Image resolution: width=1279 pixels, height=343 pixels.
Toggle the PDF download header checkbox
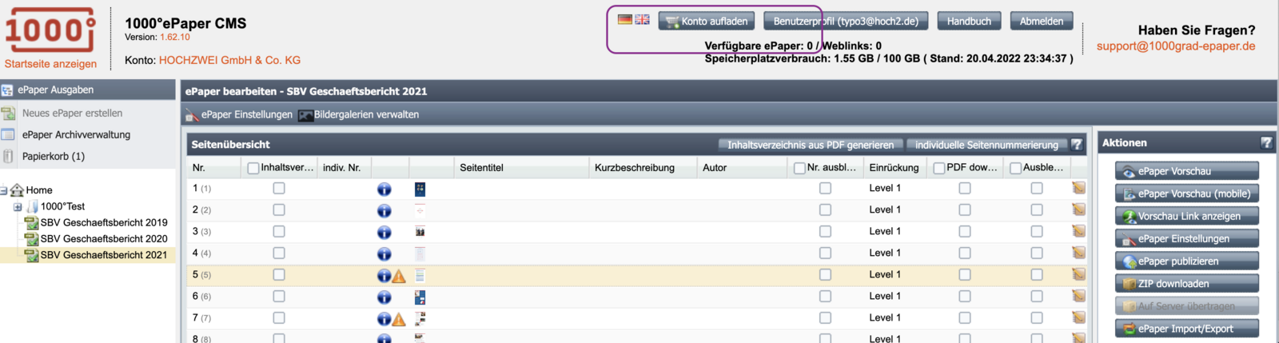coord(939,168)
